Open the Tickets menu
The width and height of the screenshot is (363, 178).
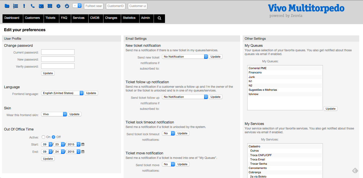(x=50, y=18)
